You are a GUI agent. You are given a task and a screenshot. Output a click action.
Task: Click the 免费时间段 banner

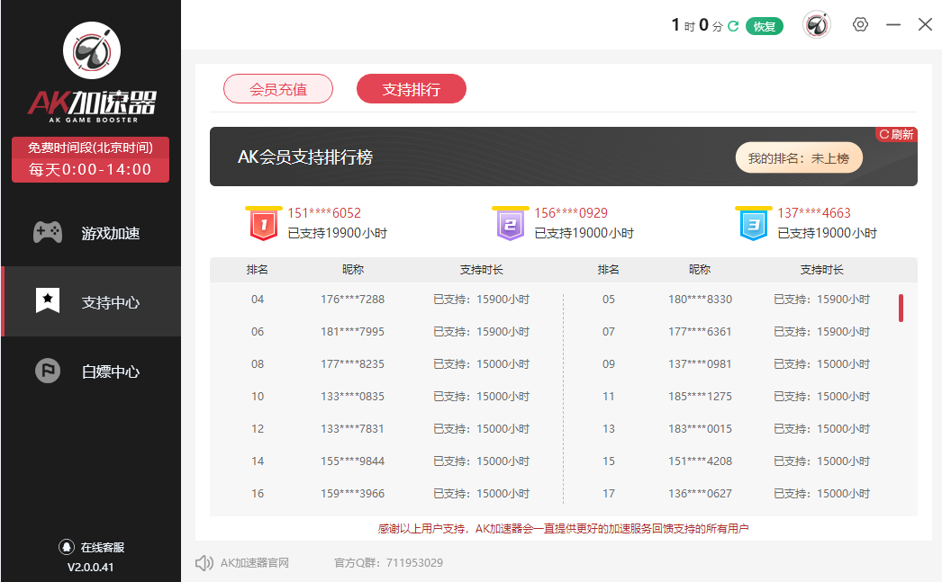(90, 159)
